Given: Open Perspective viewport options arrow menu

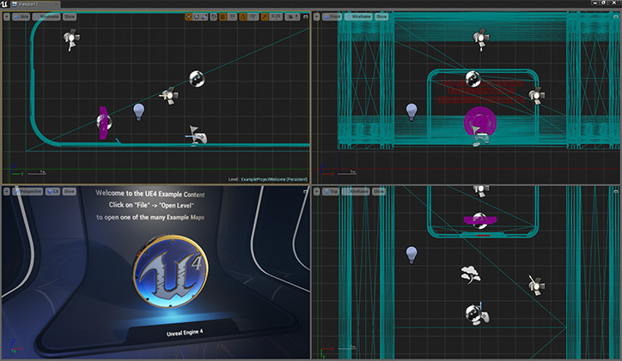Looking at the screenshot, I should [6, 191].
